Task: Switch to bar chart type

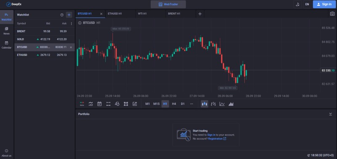Action: 213,104
